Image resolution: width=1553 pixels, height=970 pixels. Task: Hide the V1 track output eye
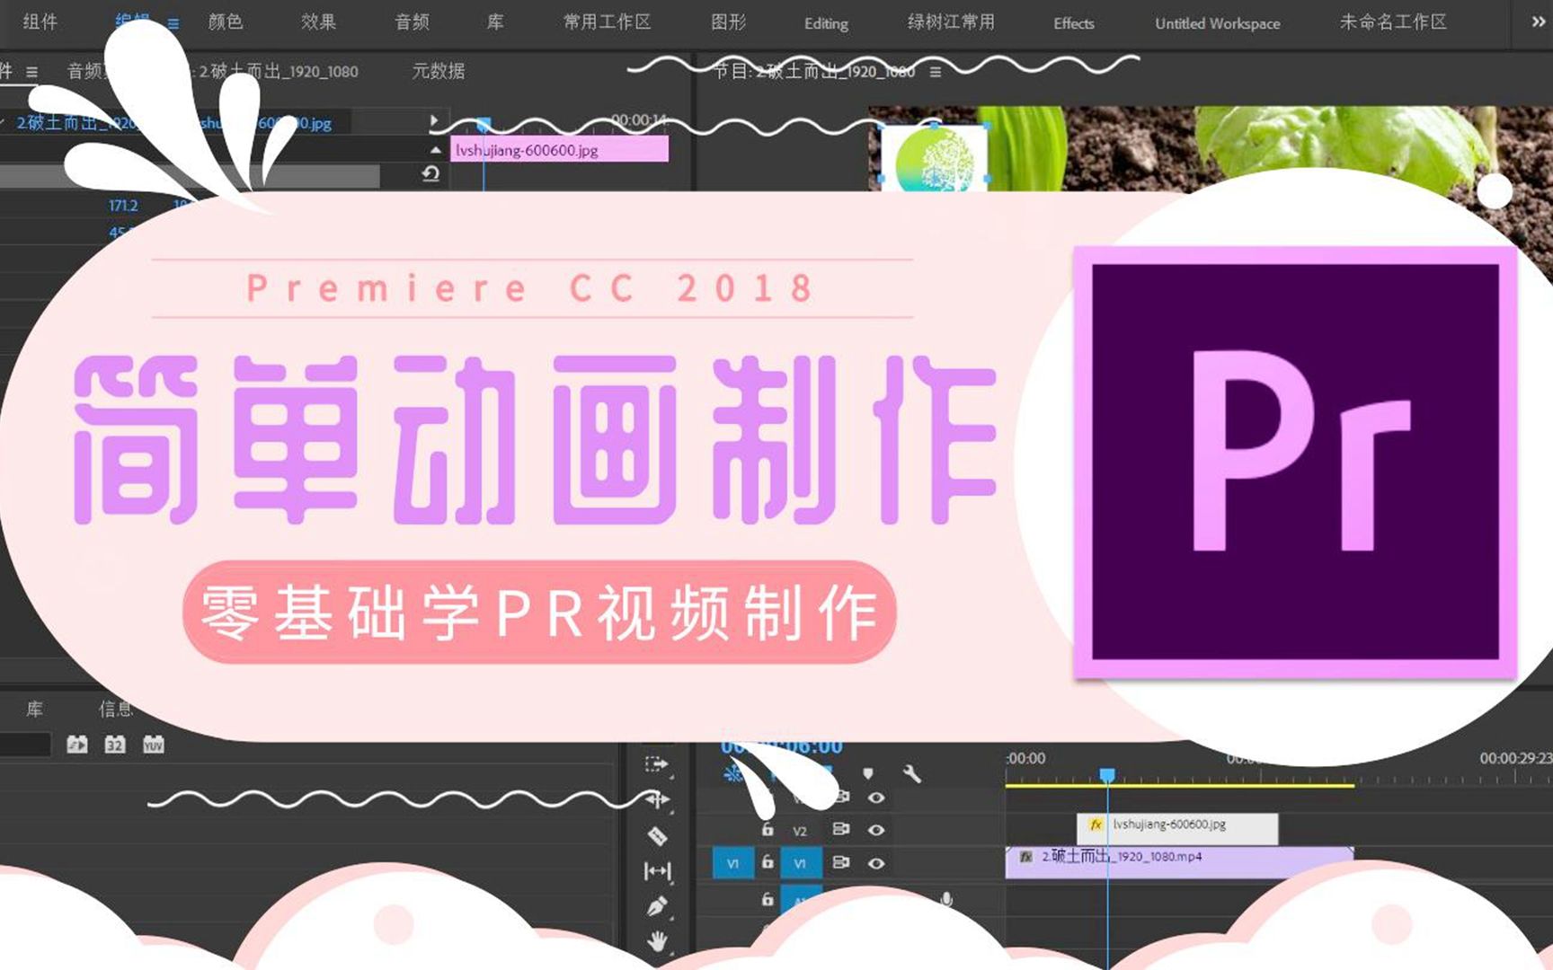[876, 863]
